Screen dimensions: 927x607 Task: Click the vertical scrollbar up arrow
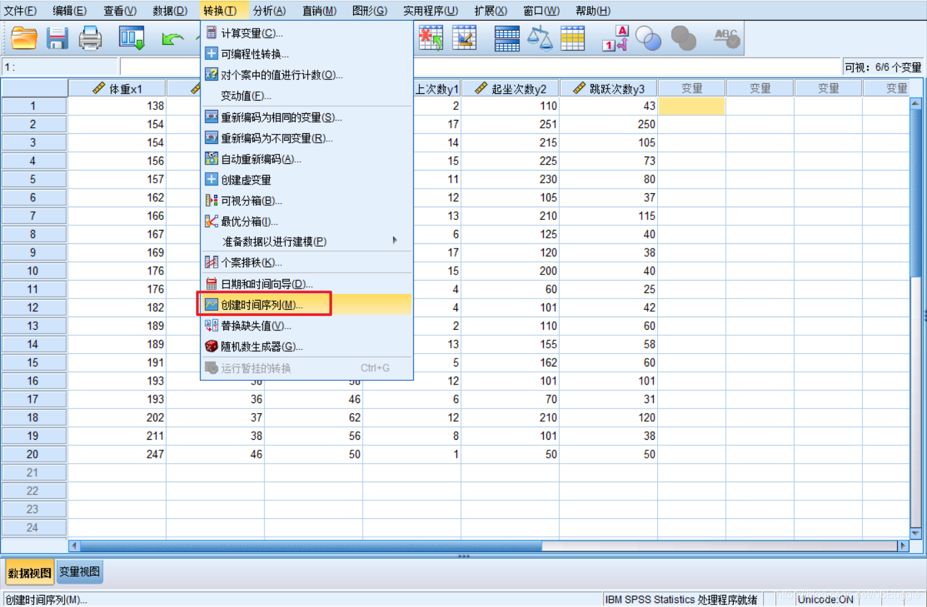coord(916,104)
